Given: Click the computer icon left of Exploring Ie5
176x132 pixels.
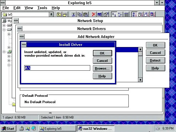Looking at the screenshot, I should 33,128.
